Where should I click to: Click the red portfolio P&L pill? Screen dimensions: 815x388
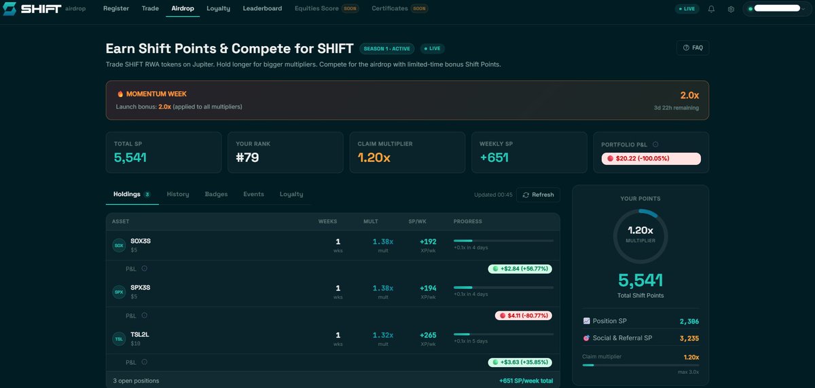tap(651, 158)
